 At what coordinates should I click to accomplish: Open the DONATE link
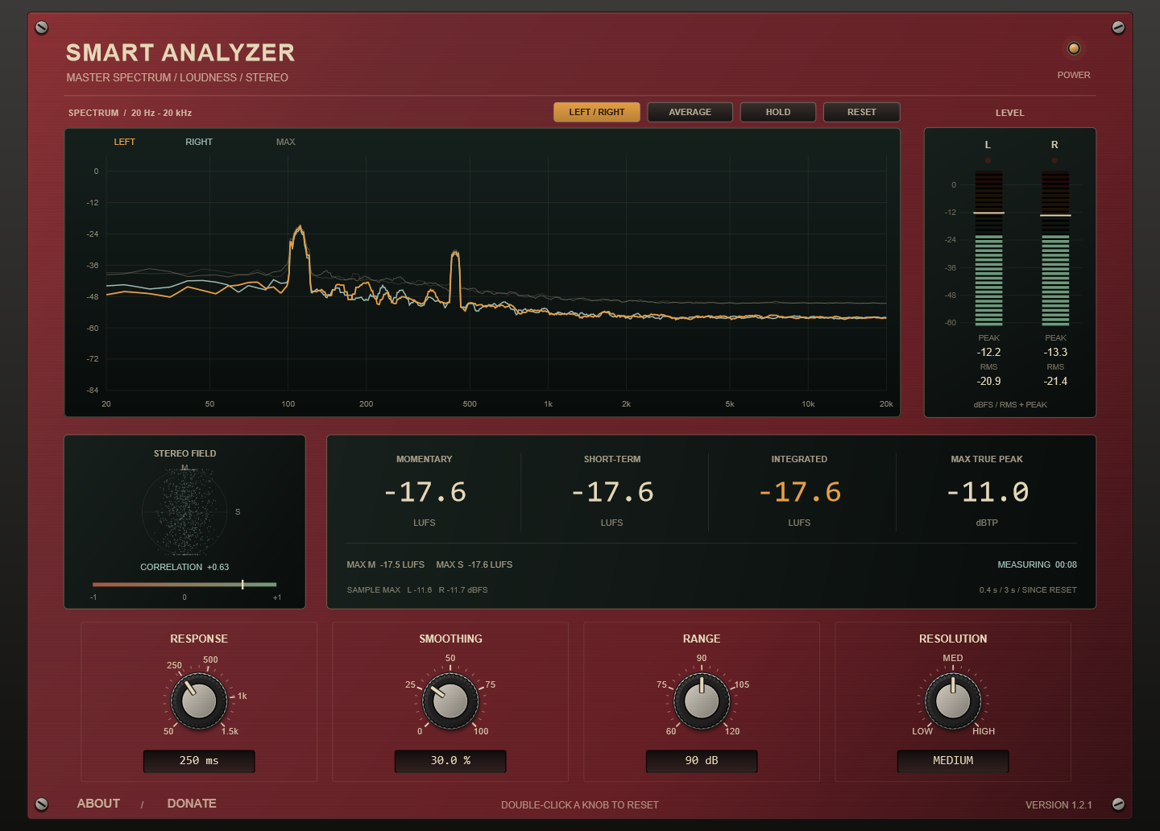192,804
